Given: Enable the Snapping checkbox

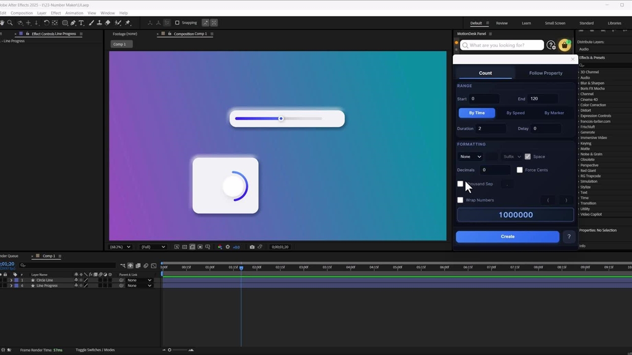Looking at the screenshot, I should [x=177, y=23].
